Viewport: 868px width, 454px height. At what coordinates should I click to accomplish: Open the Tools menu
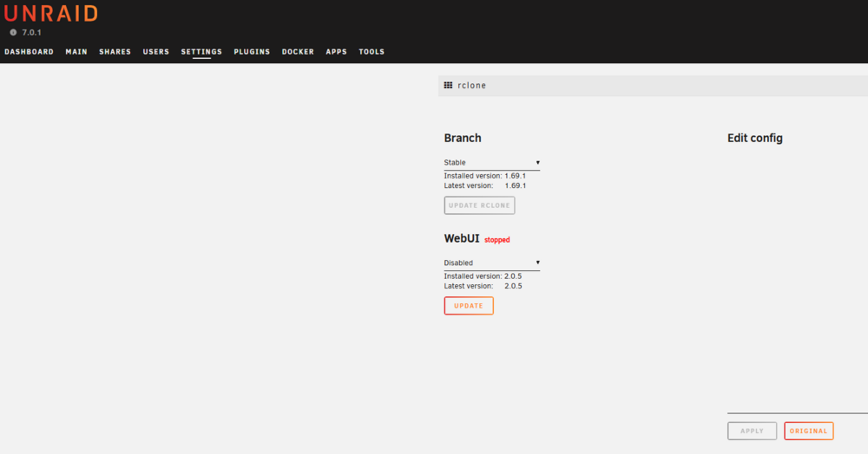372,52
